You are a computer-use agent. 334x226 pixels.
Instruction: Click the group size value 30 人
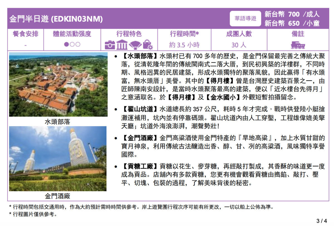pyautogui.click(x=239, y=45)
